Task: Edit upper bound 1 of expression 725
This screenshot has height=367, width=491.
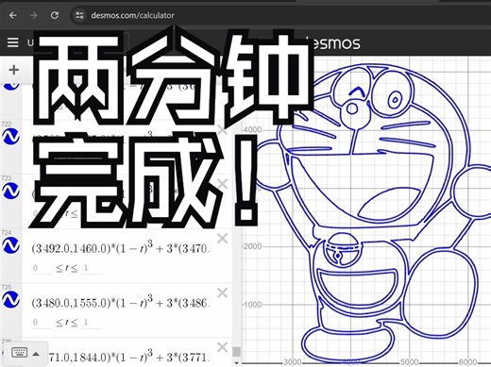Action: (92, 323)
